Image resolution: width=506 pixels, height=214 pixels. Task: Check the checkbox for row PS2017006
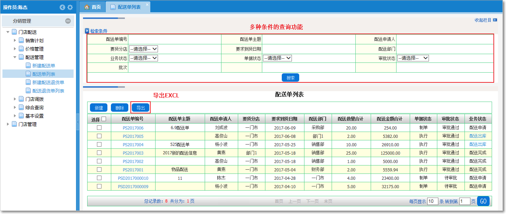pos(99,127)
